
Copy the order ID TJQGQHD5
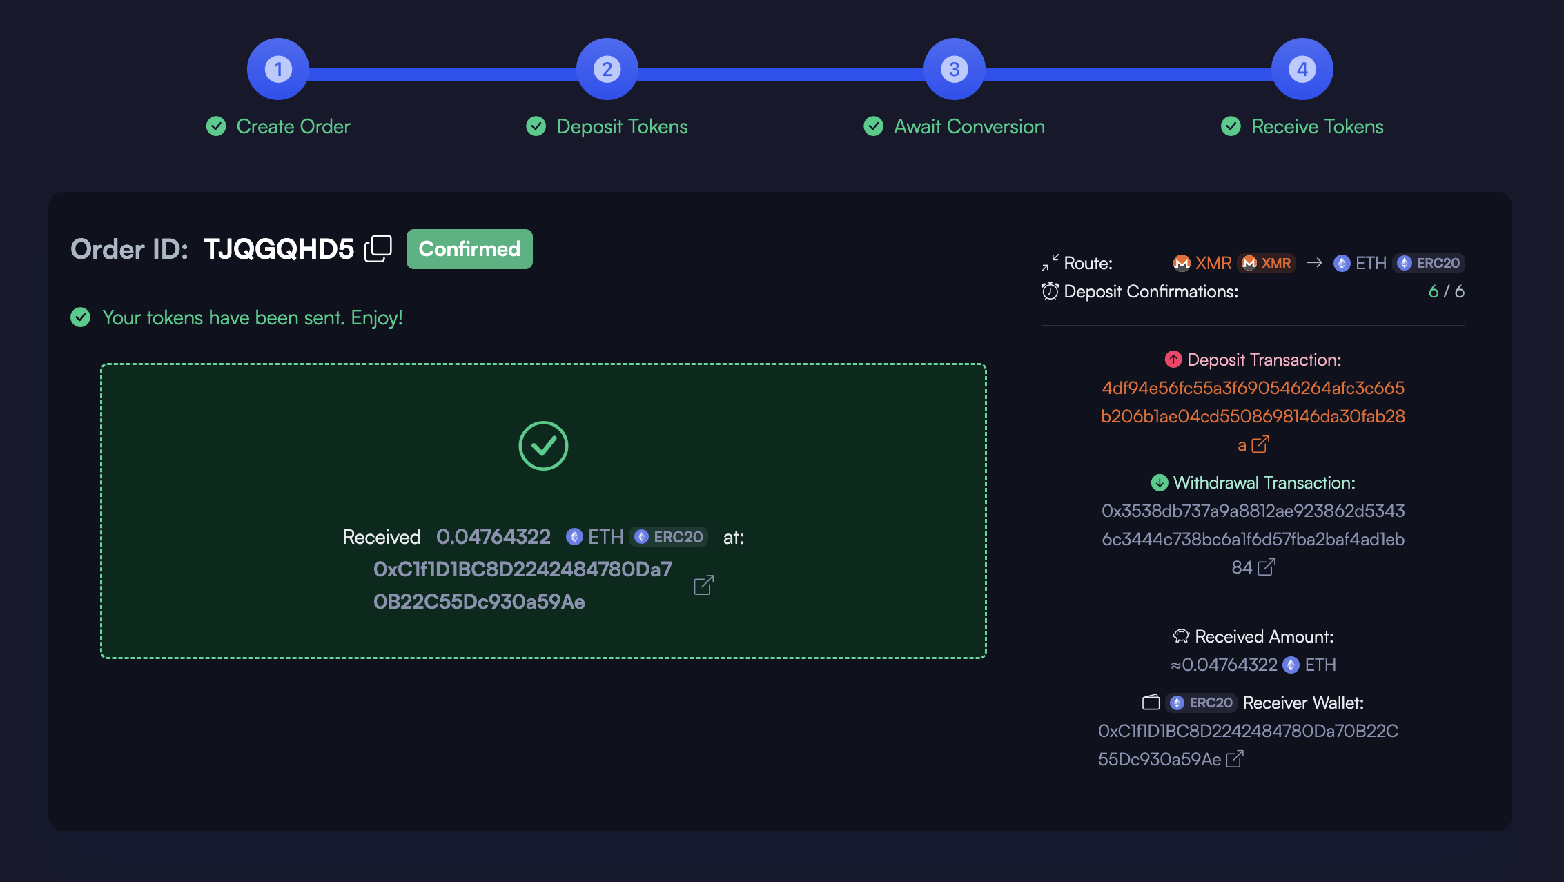[x=378, y=248]
